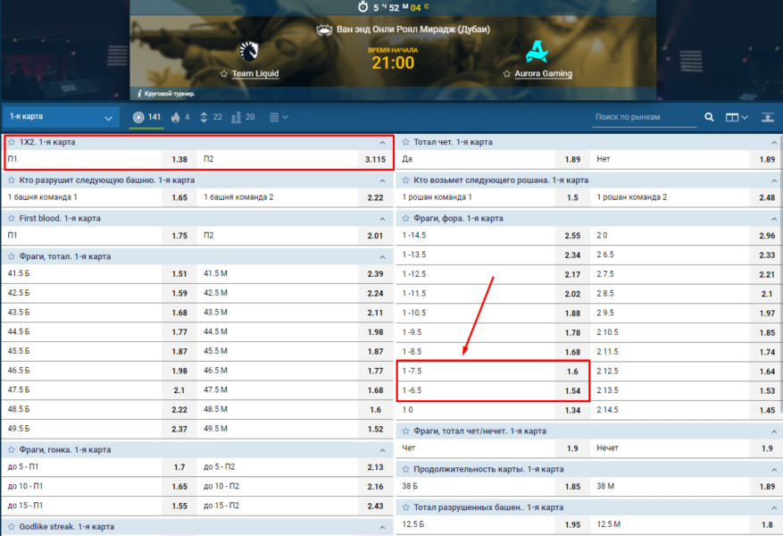Select the all markets tab showing 141

(146, 117)
